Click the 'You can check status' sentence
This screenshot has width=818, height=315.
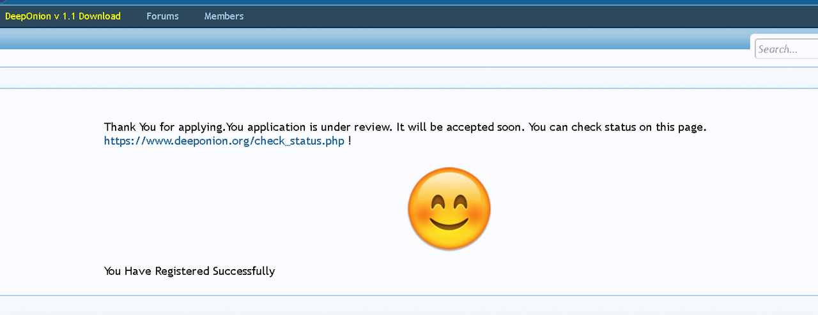pyautogui.click(x=618, y=127)
